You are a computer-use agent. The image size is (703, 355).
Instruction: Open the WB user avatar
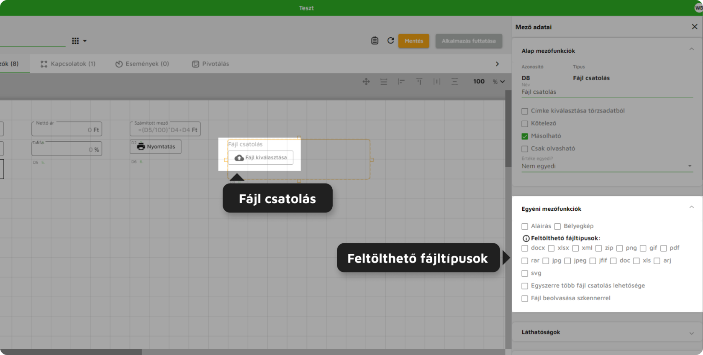pos(698,8)
